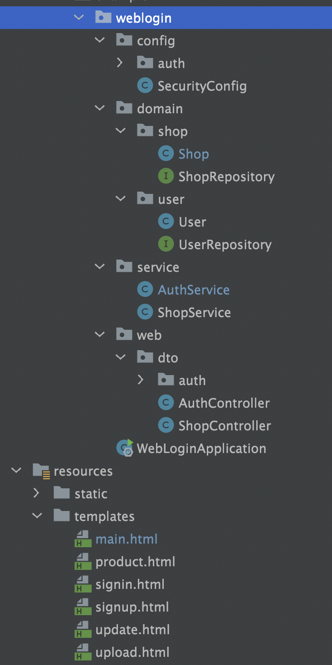Image resolution: width=332 pixels, height=665 pixels.
Task: Expand the auth folder under dto
Action: tap(141, 380)
